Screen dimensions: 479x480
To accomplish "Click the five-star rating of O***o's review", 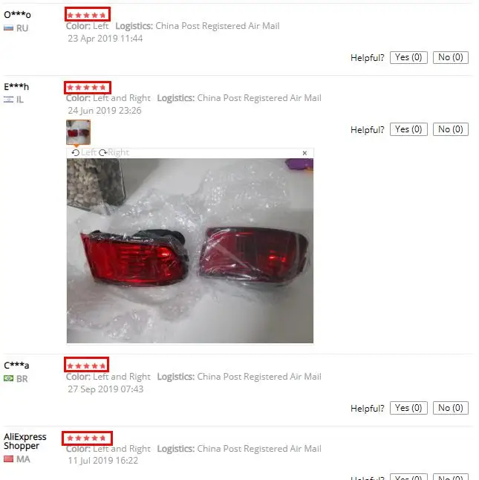I will click(x=87, y=15).
